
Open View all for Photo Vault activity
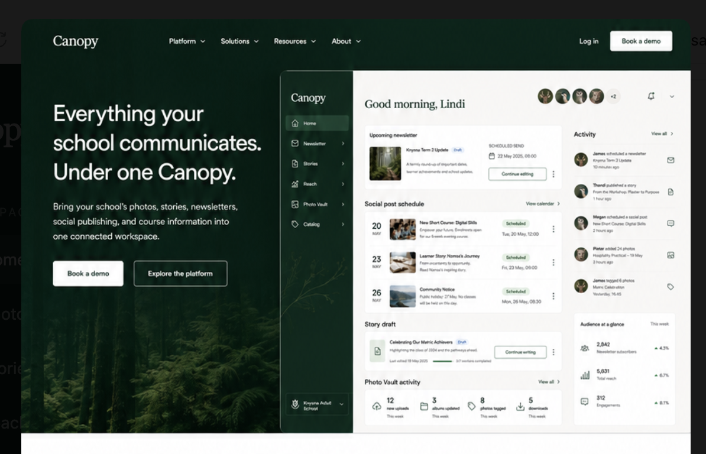(x=549, y=382)
